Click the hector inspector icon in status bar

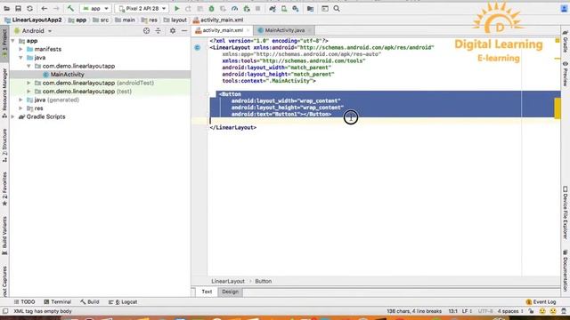point(564,311)
